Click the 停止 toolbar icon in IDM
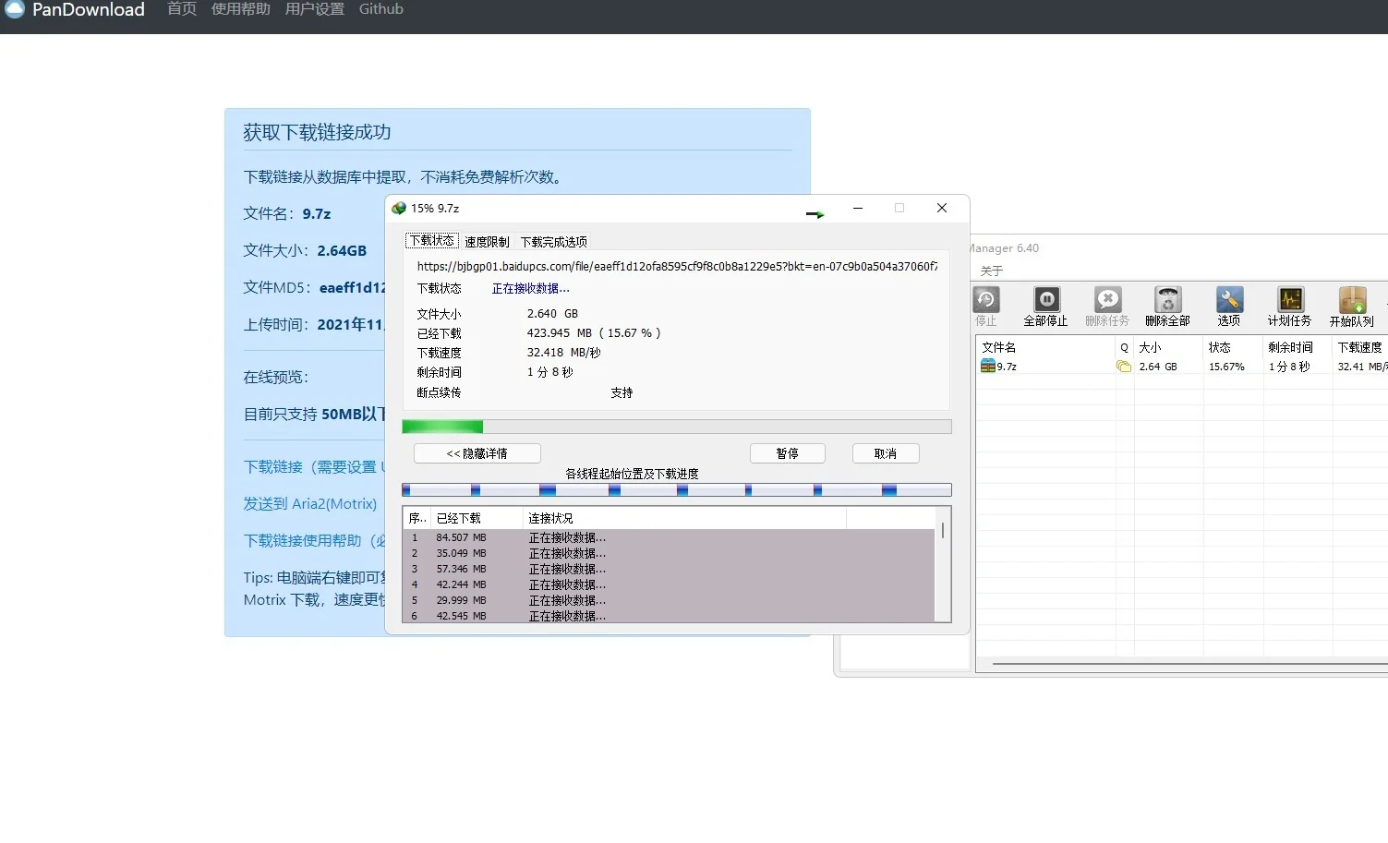Image resolution: width=1388 pixels, height=843 pixels. tap(986, 307)
